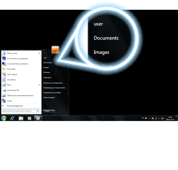178x170 pixels.
Task: Open shutdown options arrow beside Arrêter
Action: (x=53, y=111)
